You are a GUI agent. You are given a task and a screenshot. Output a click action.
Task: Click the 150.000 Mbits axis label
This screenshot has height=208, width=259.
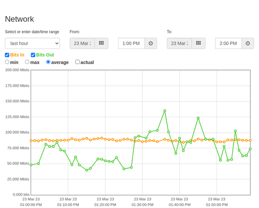(x=17, y=101)
